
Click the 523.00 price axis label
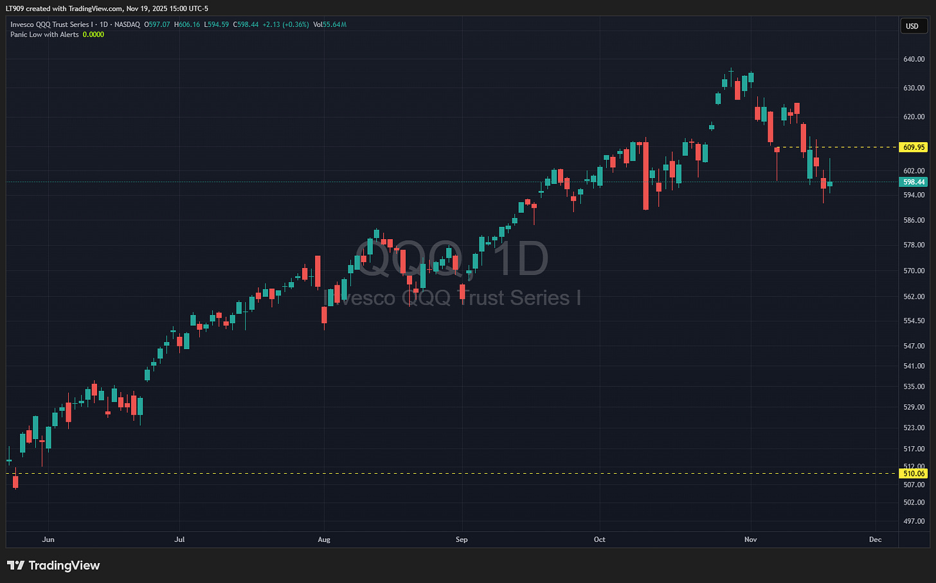pos(914,428)
